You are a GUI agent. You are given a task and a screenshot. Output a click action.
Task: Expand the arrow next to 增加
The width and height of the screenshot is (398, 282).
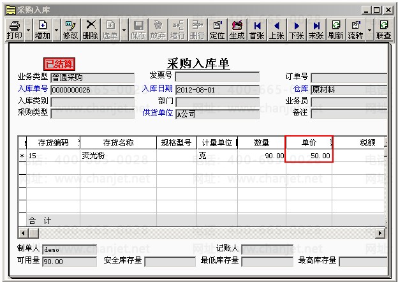pyautogui.click(x=56, y=30)
